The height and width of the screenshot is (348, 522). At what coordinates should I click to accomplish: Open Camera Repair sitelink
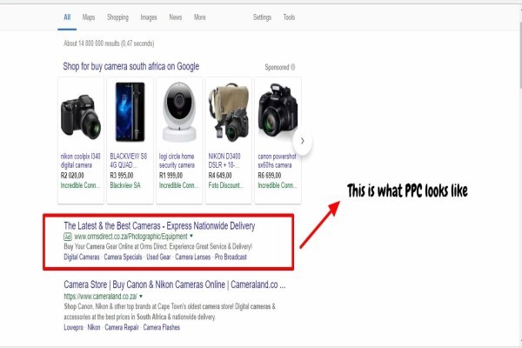pos(122,327)
